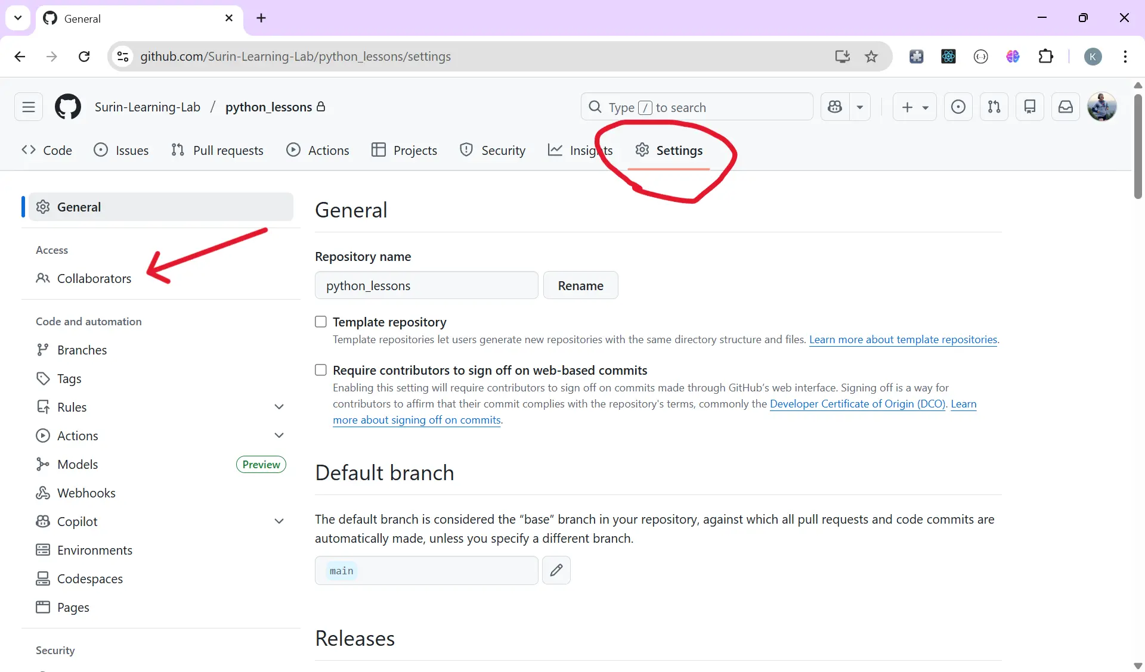Image resolution: width=1145 pixels, height=672 pixels.
Task: Click the Rename button
Action: [580, 285]
